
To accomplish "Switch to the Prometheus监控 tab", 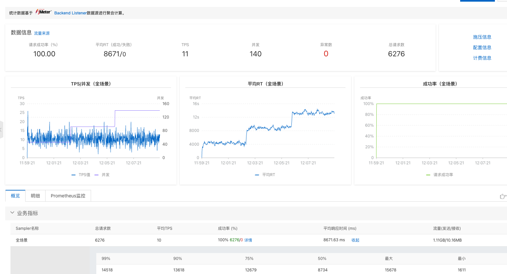I will click(x=68, y=196).
